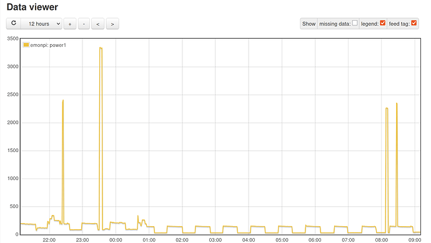Click the reload graph icon button
Viewport: 431px width, 243px height.
(14, 23)
